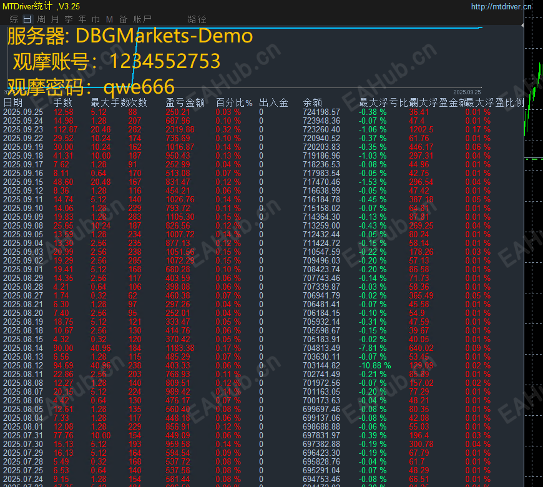Open the 周 weekly statistics tab
Image resolution: width=543 pixels, height=487 pixels.
point(41,19)
